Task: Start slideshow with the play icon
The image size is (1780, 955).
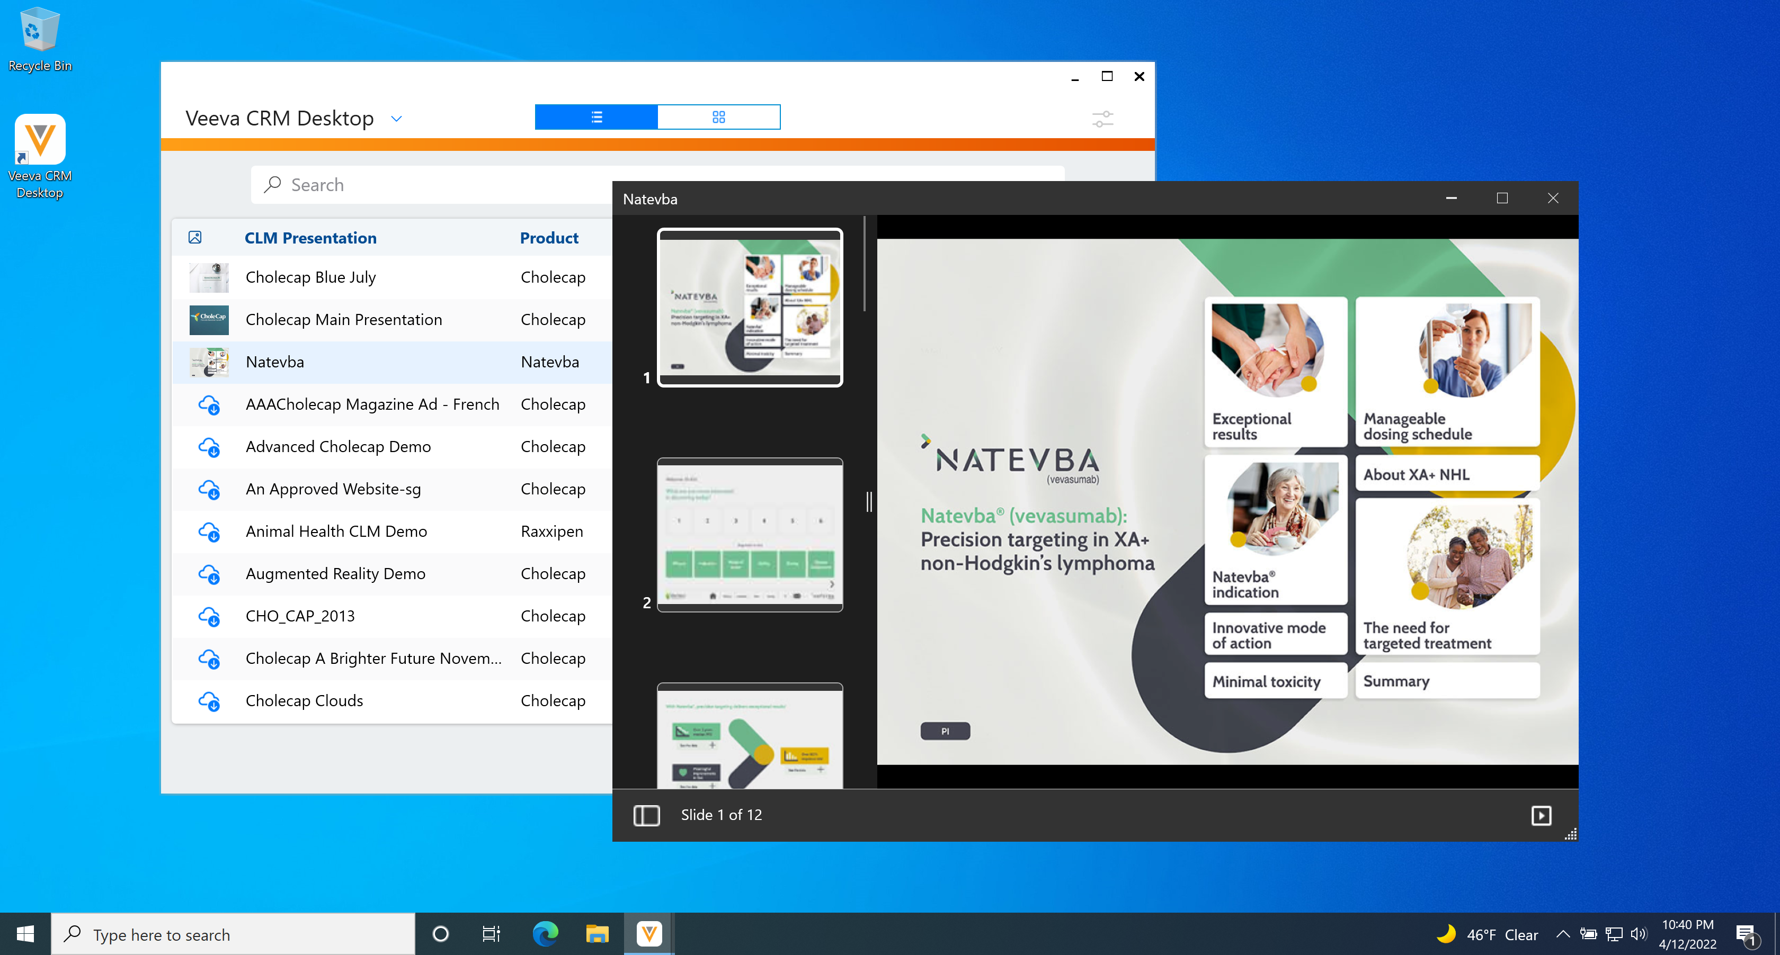Action: coord(1541,816)
